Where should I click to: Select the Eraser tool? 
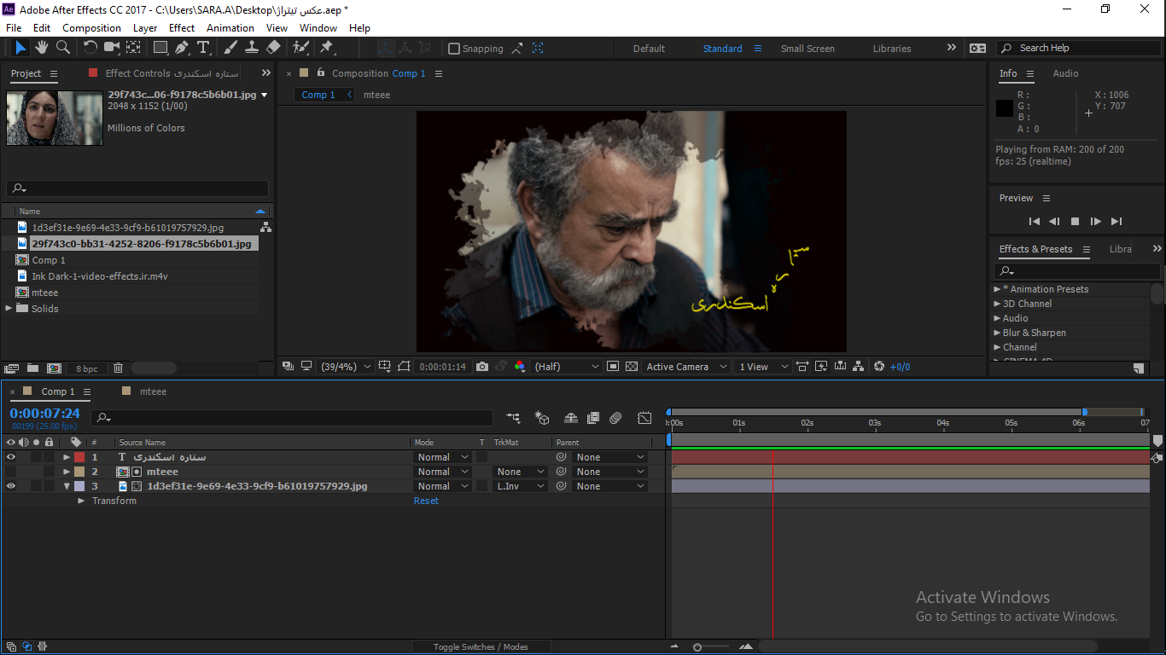point(273,48)
